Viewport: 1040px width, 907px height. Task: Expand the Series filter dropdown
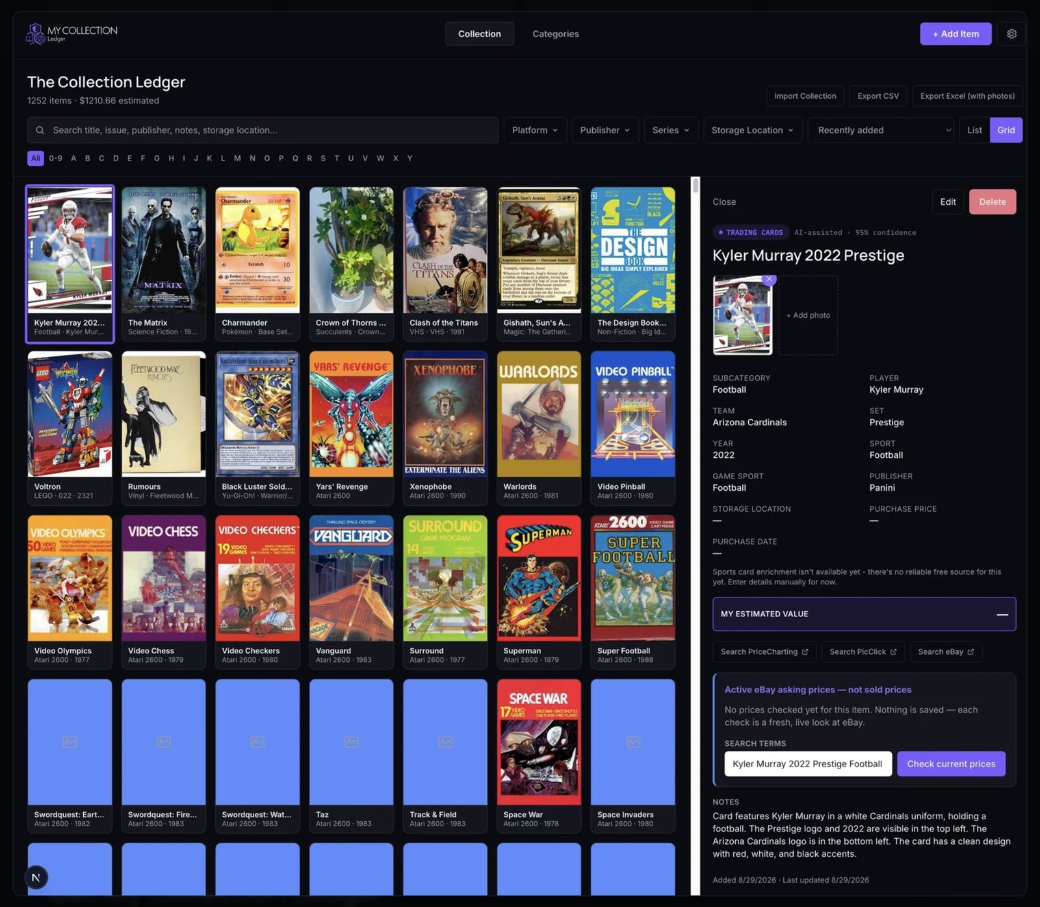click(671, 130)
